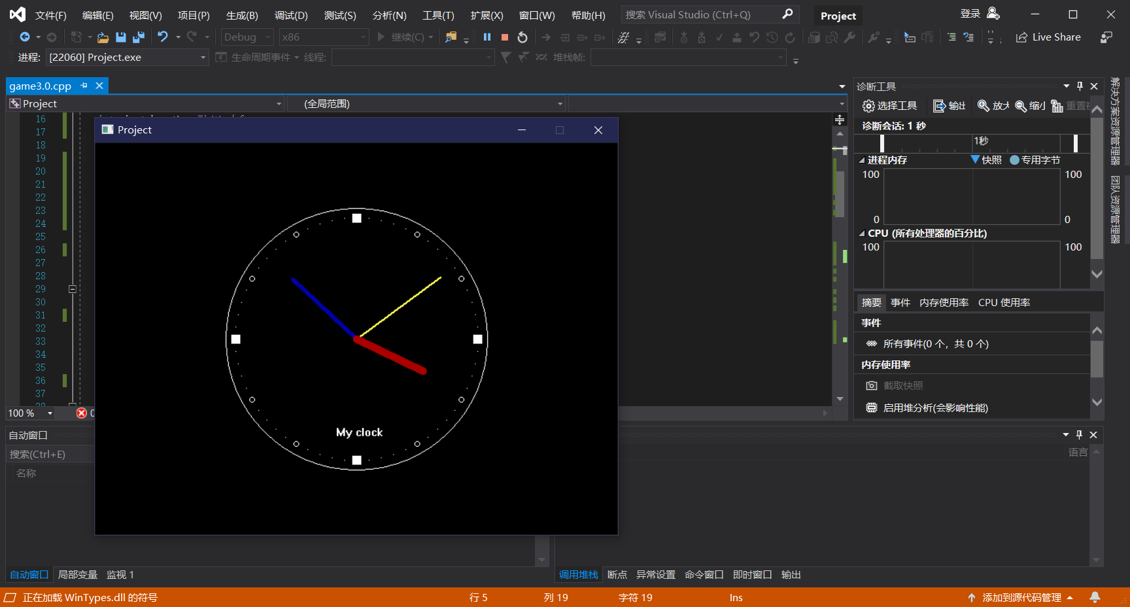Switch to the Memory Usage tab
This screenshot has width=1130, height=607.
[x=944, y=303]
